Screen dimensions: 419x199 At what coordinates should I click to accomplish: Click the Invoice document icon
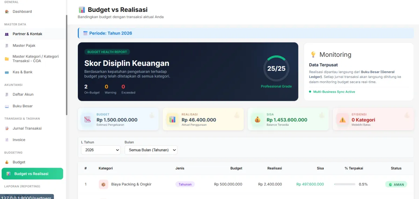[x=7, y=140]
